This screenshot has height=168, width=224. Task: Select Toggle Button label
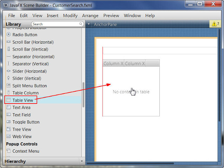point(26,122)
